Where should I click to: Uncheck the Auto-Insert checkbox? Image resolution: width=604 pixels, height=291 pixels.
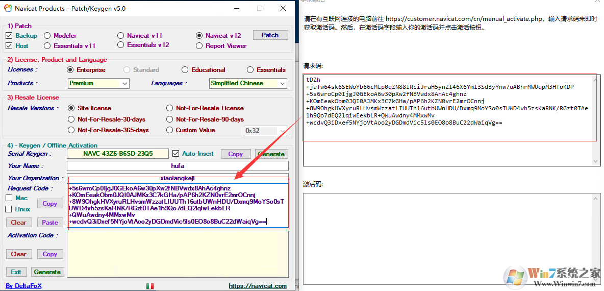click(175, 153)
